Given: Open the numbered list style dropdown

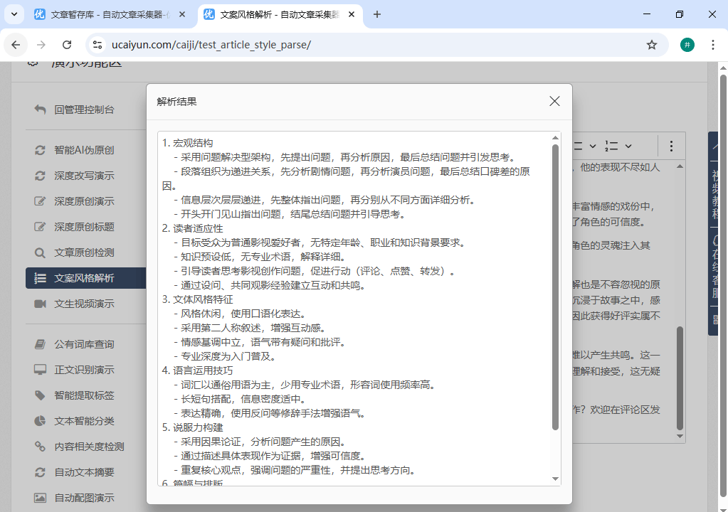Looking at the screenshot, I should coord(618,146).
